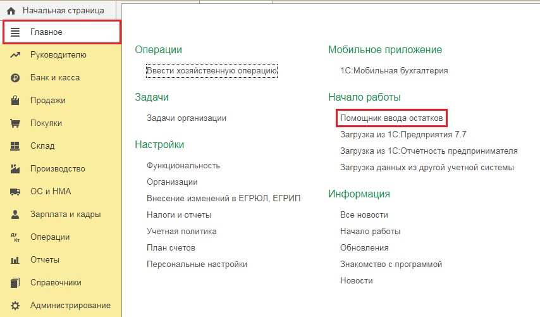The height and width of the screenshot is (317, 540).
Task: Click Внесение изменений в ЕГРЮЛ, ЕГРИП
Action: pos(223,199)
